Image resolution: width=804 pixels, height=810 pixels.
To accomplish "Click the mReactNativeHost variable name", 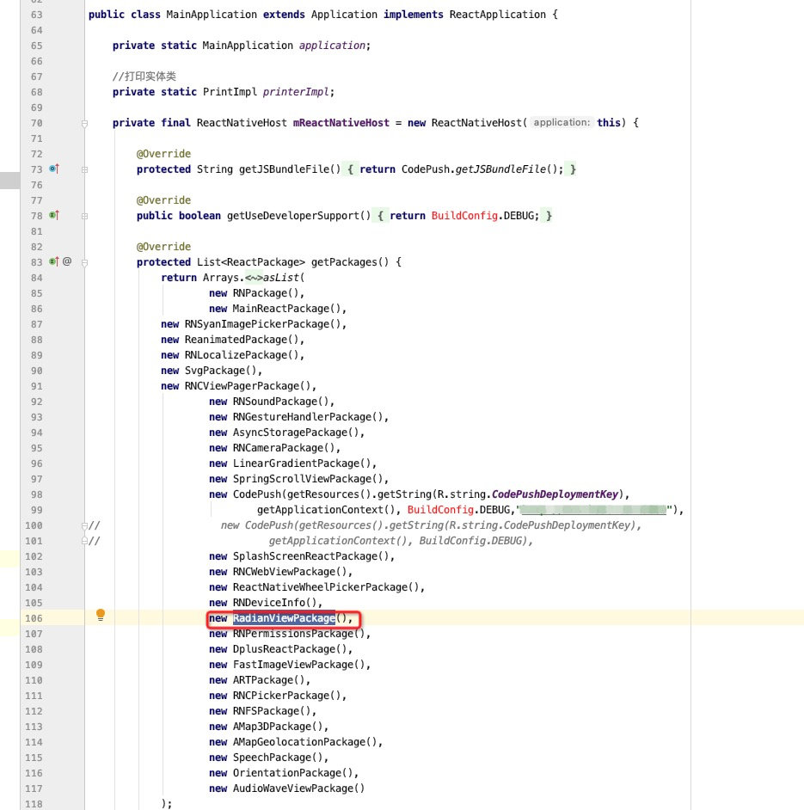I will (x=341, y=123).
